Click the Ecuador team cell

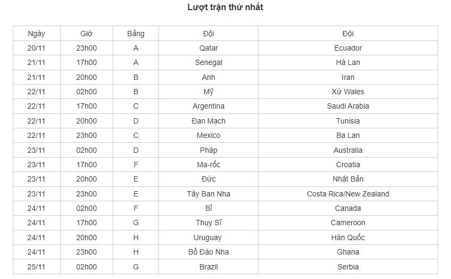[348, 48]
